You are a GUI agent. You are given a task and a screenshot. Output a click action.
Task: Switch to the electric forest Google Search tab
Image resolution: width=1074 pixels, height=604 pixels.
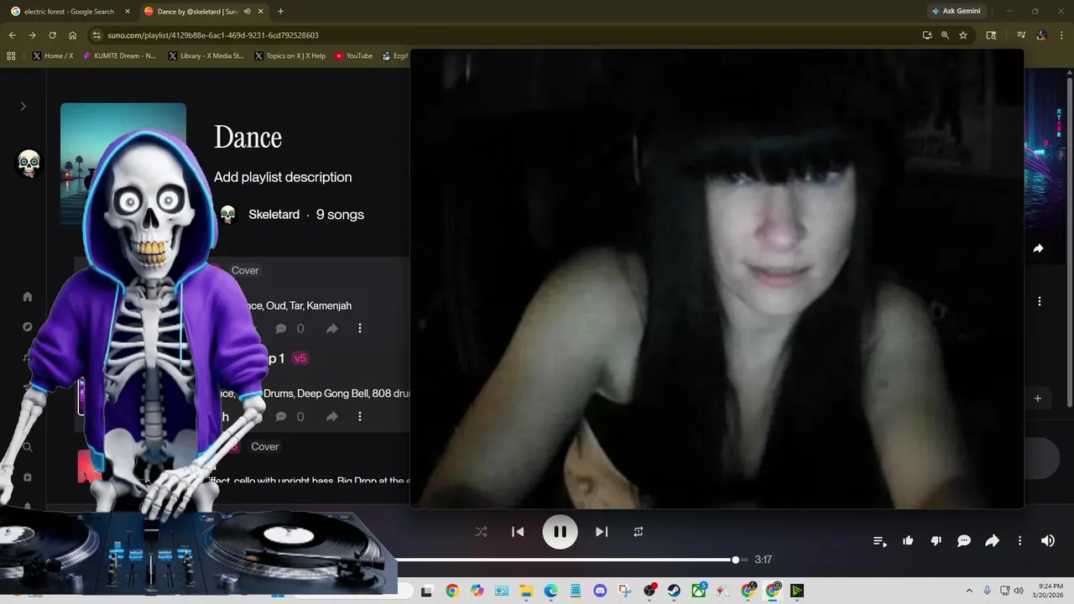pyautogui.click(x=69, y=12)
